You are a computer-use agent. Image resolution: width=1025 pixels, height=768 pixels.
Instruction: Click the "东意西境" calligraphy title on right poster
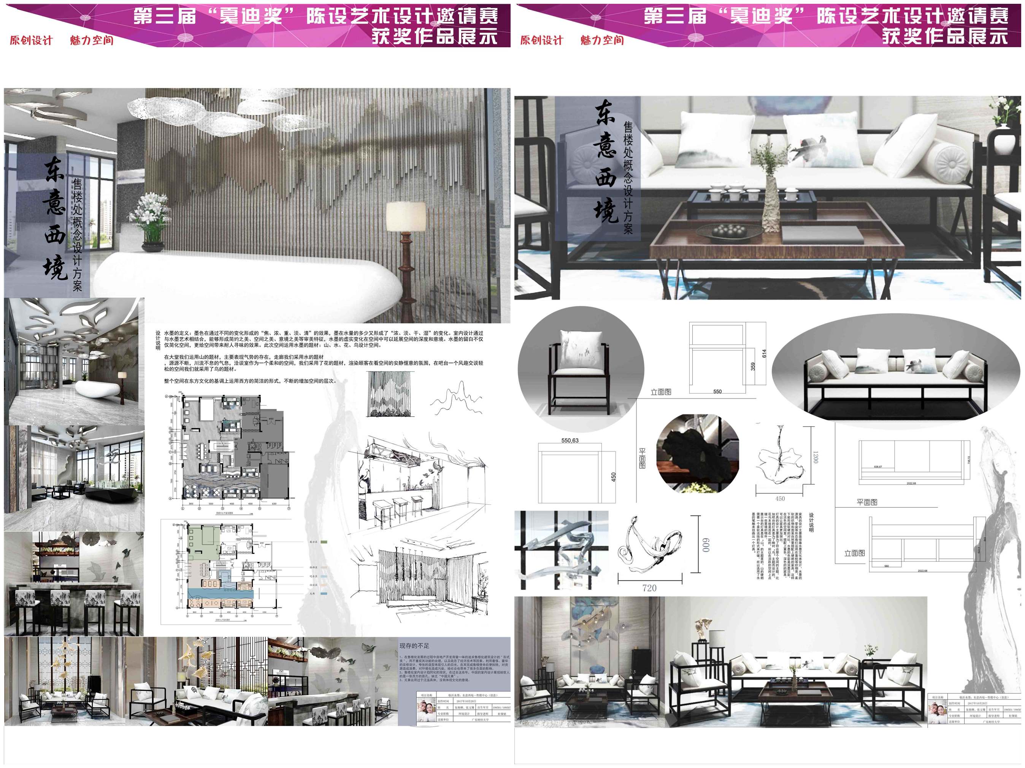point(606,160)
